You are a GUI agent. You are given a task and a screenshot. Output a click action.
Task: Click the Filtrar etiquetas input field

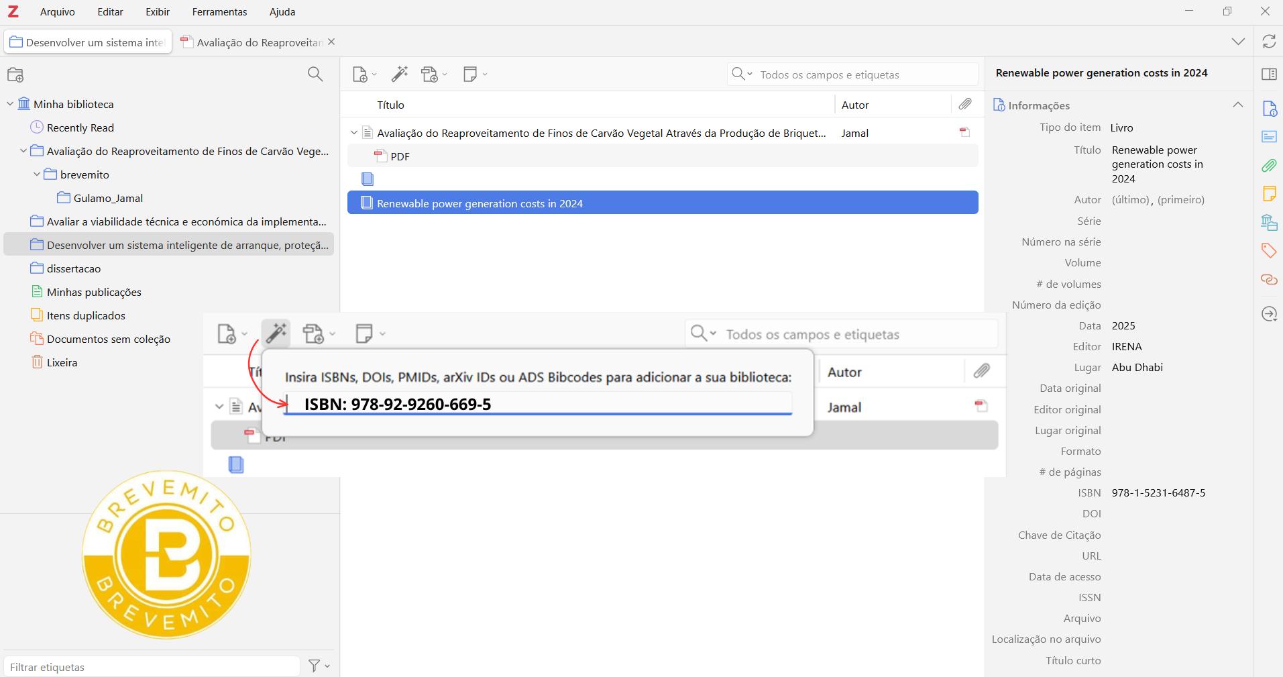point(152,666)
